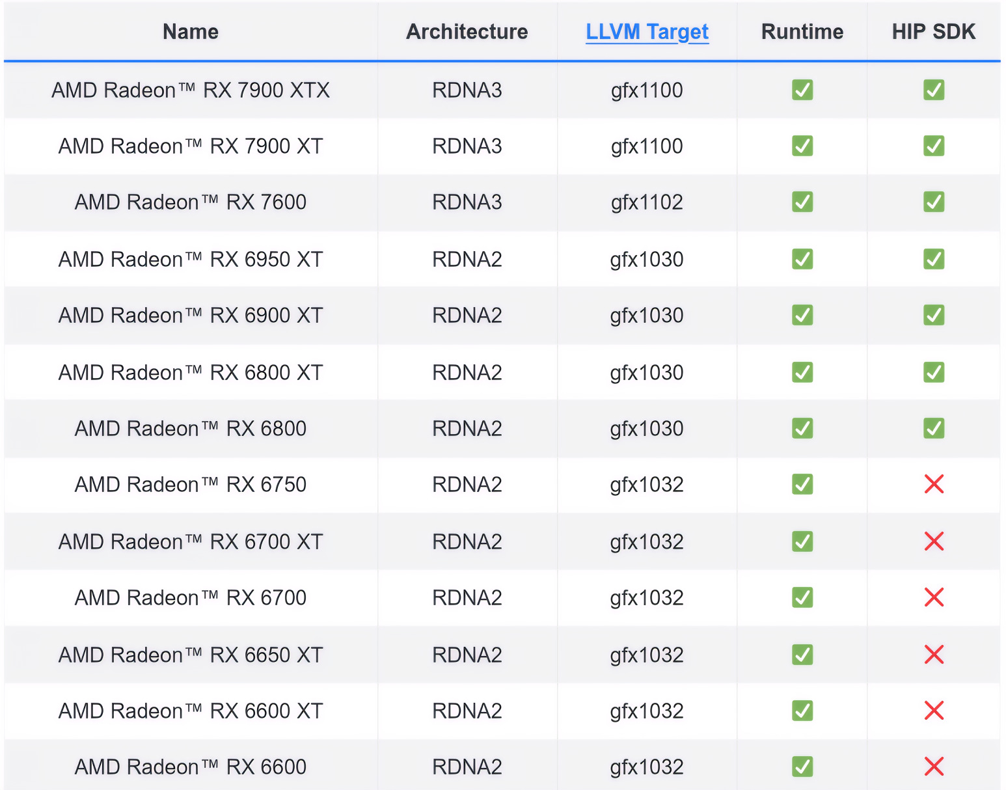Click RDNA2 in the RX 6600 XT row
The image size is (1006, 790).
pyautogui.click(x=467, y=711)
